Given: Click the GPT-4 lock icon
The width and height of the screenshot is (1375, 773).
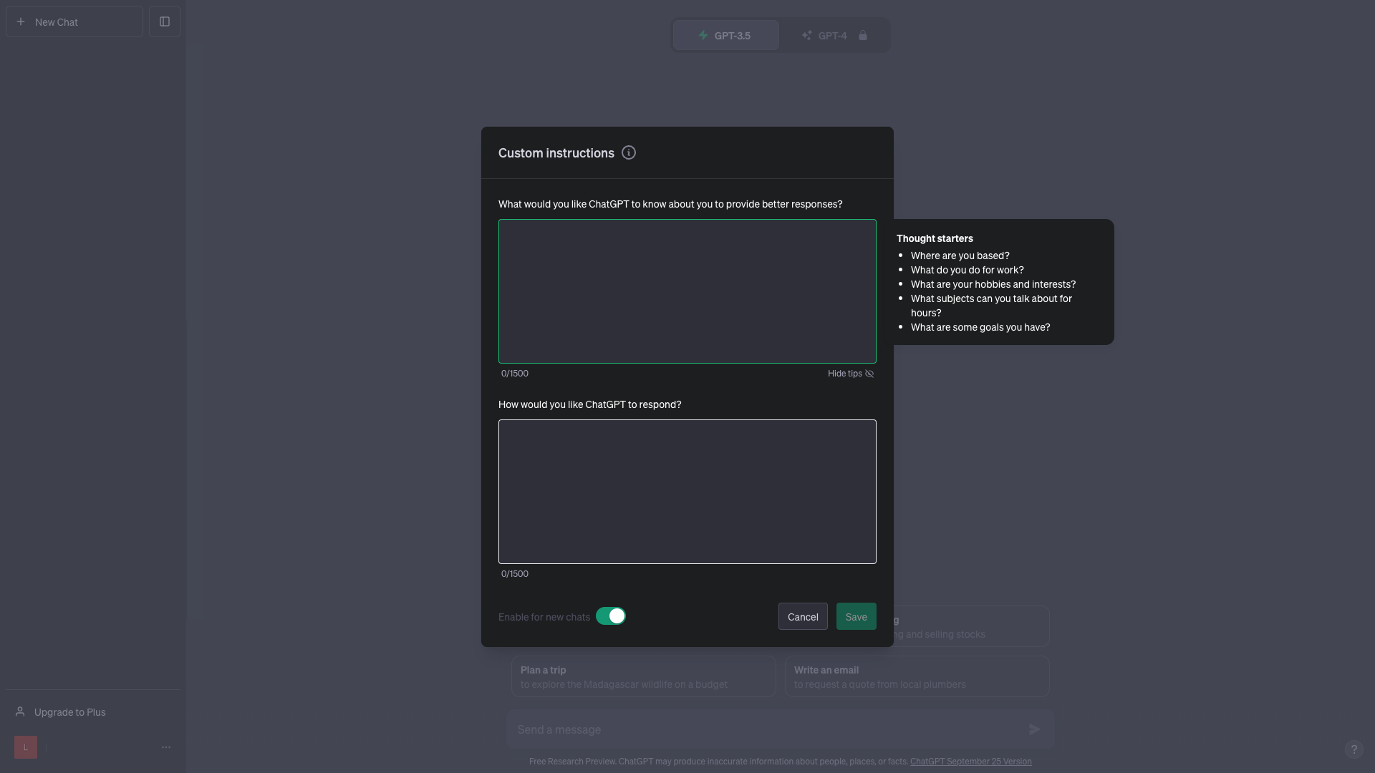Looking at the screenshot, I should click(x=863, y=35).
